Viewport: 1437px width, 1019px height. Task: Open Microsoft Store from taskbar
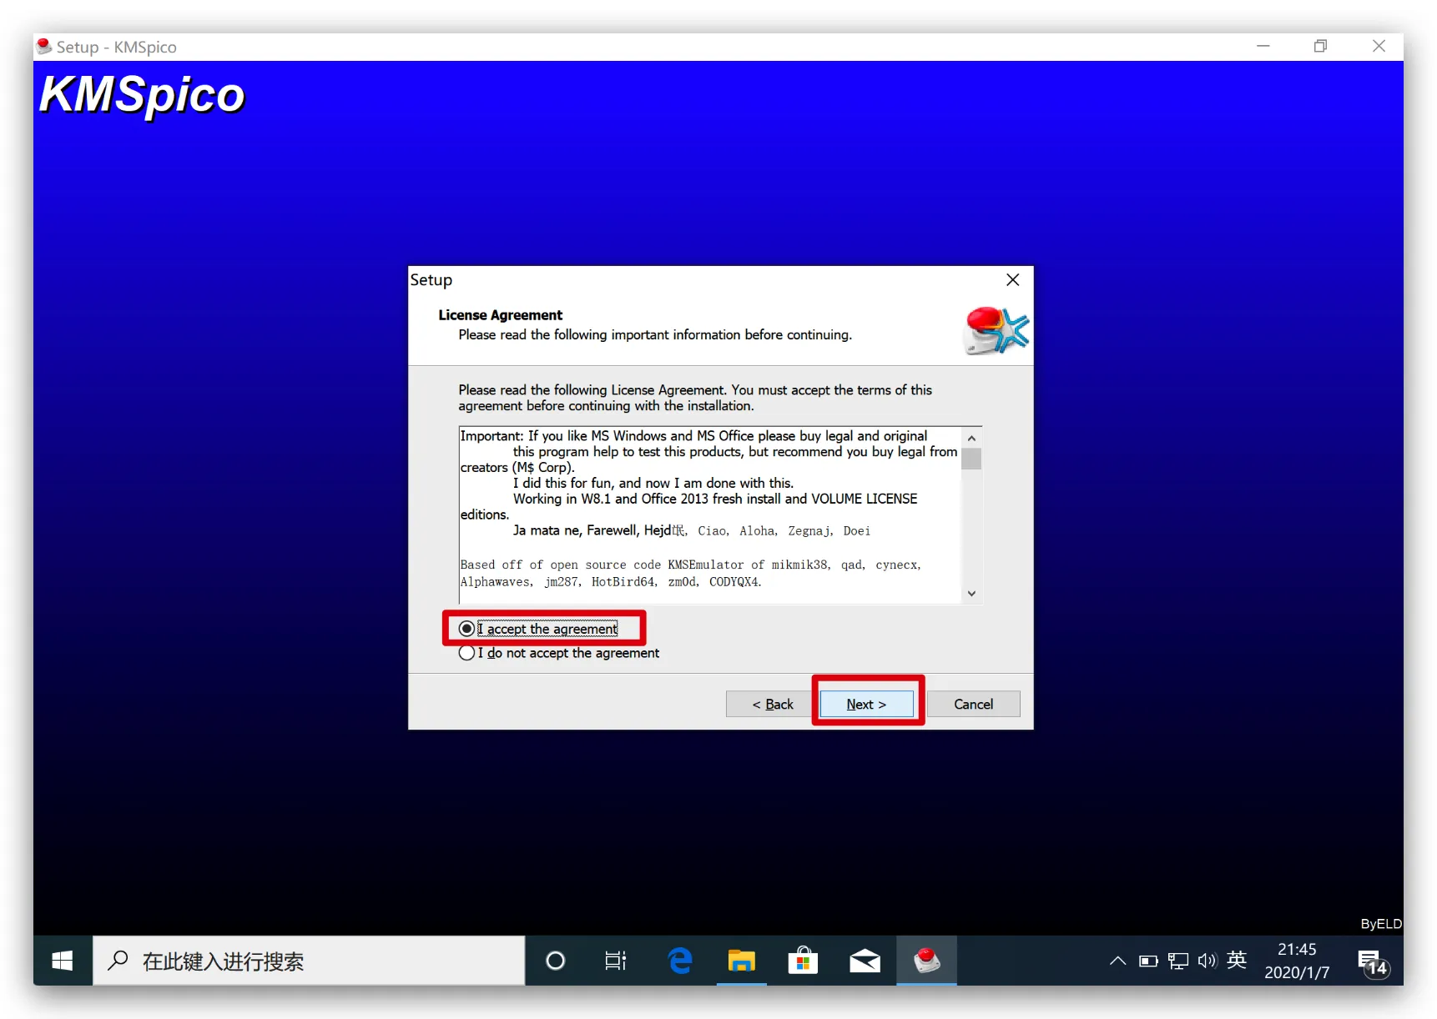point(803,961)
